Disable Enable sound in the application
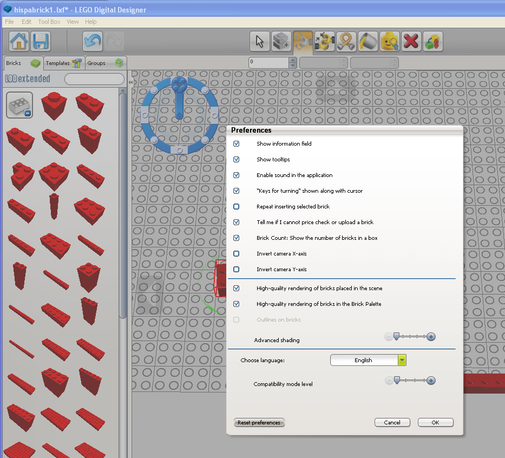 pos(237,175)
